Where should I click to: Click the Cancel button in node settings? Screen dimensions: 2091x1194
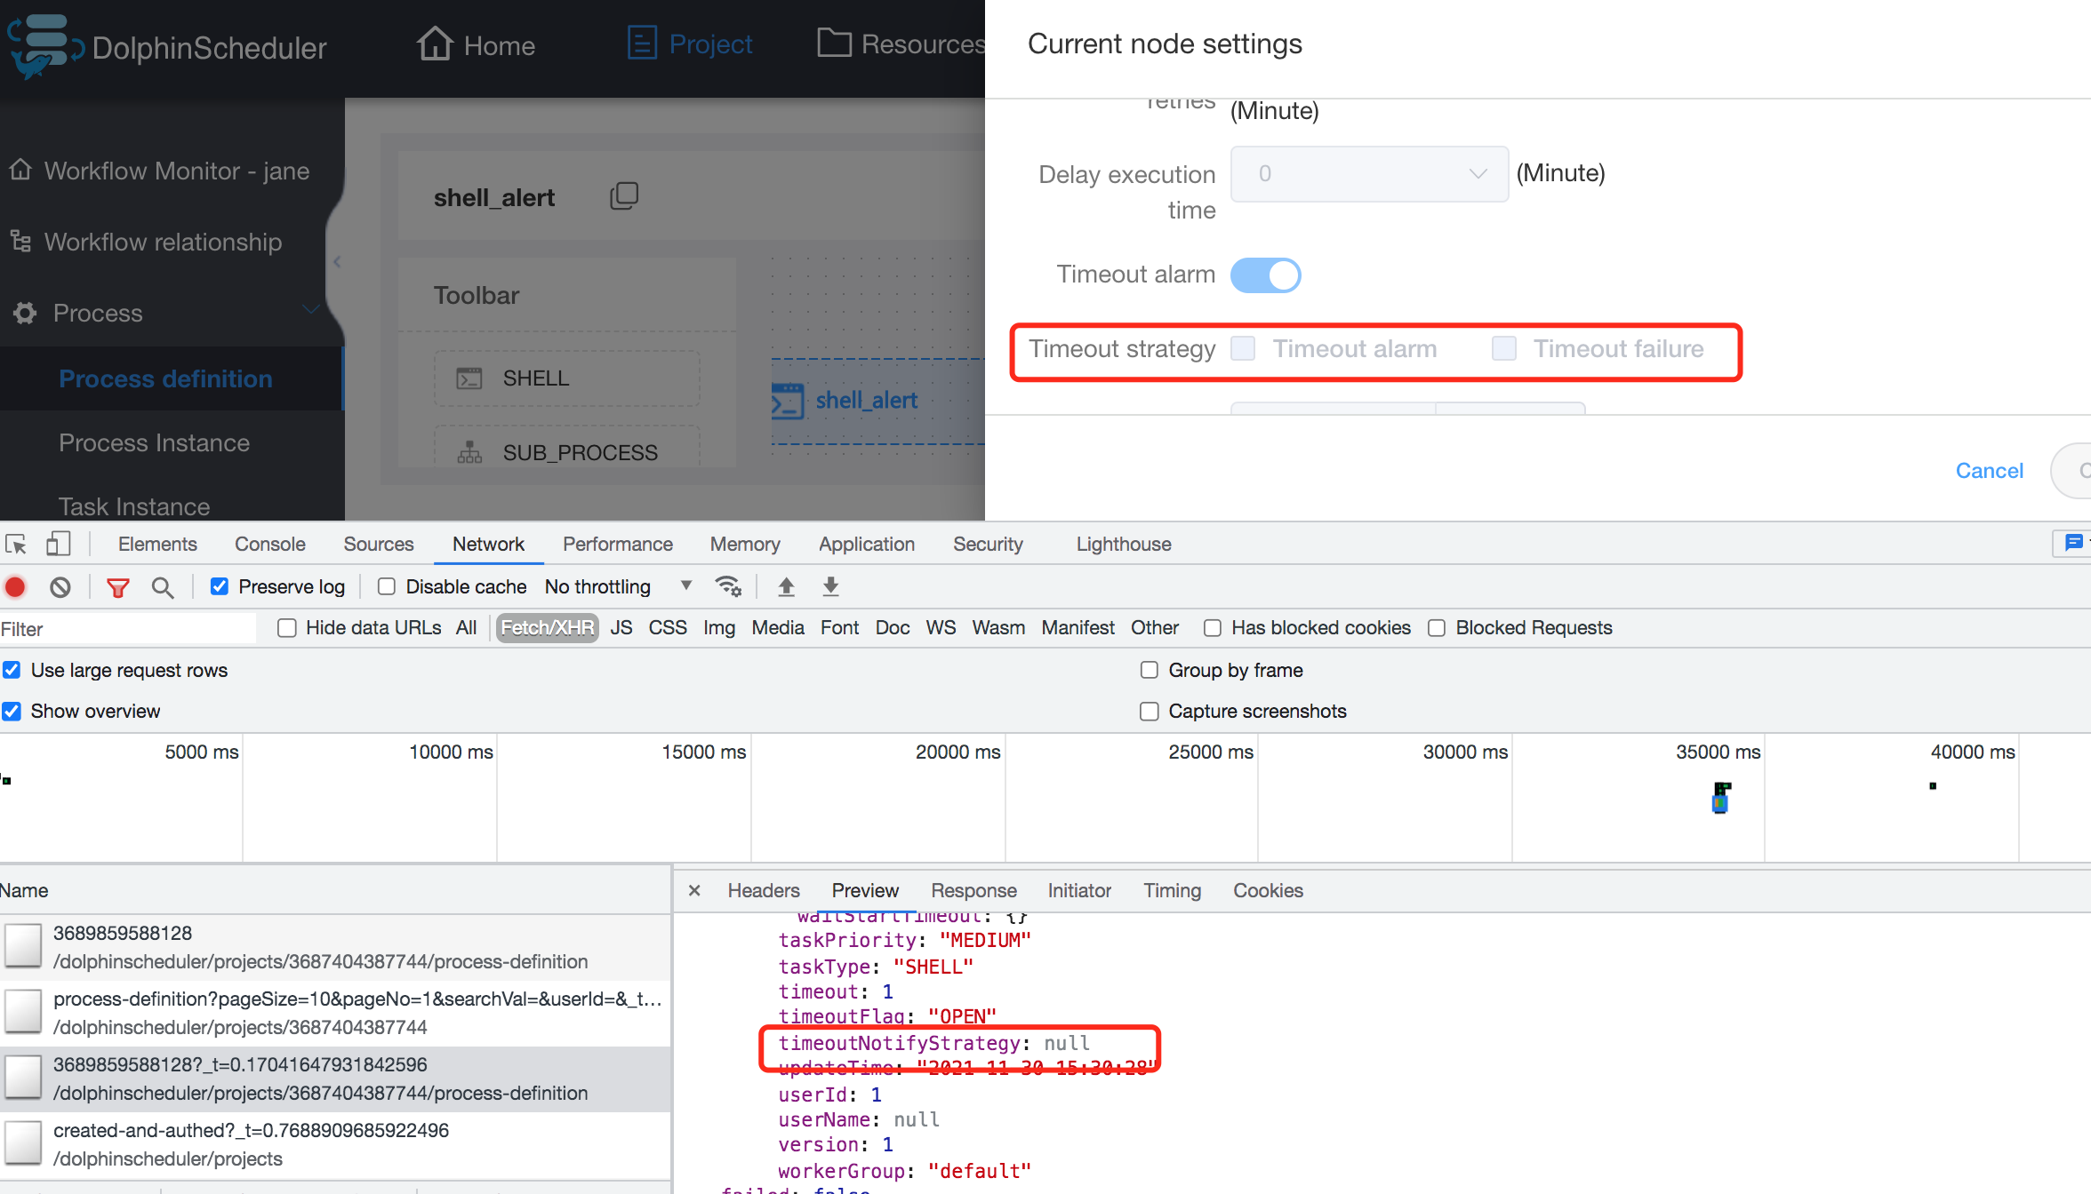coord(1990,471)
